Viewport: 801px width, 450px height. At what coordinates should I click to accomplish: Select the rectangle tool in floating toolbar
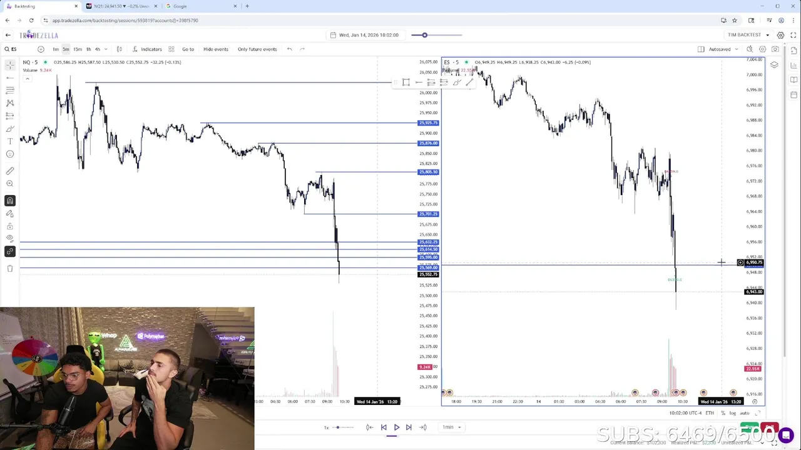[x=406, y=82]
